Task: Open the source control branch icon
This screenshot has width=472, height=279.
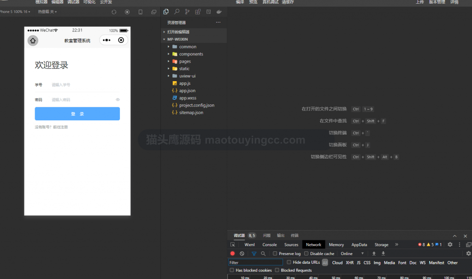Action: [187, 12]
